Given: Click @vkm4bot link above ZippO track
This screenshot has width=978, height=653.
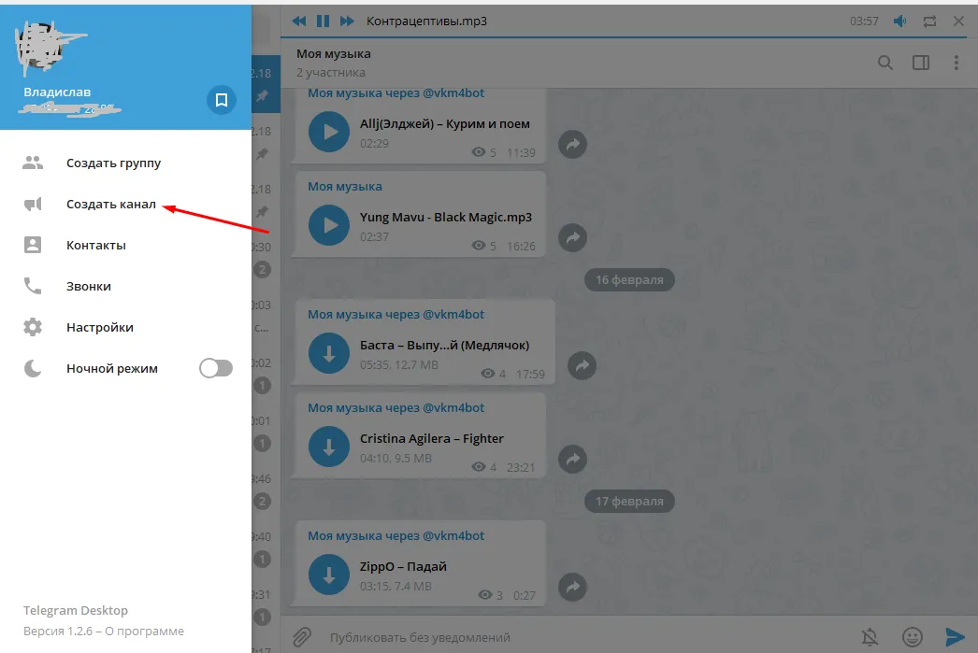Looking at the screenshot, I should 453,536.
